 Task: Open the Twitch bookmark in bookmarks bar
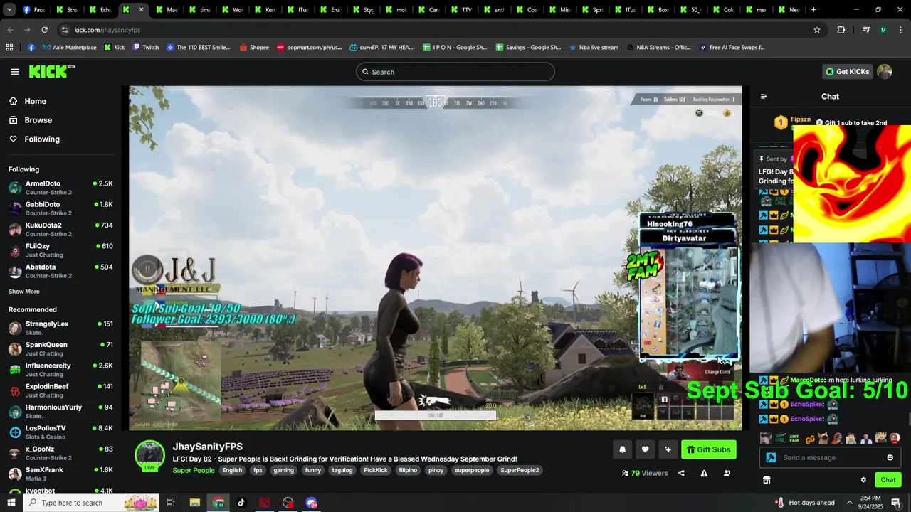coord(146,48)
